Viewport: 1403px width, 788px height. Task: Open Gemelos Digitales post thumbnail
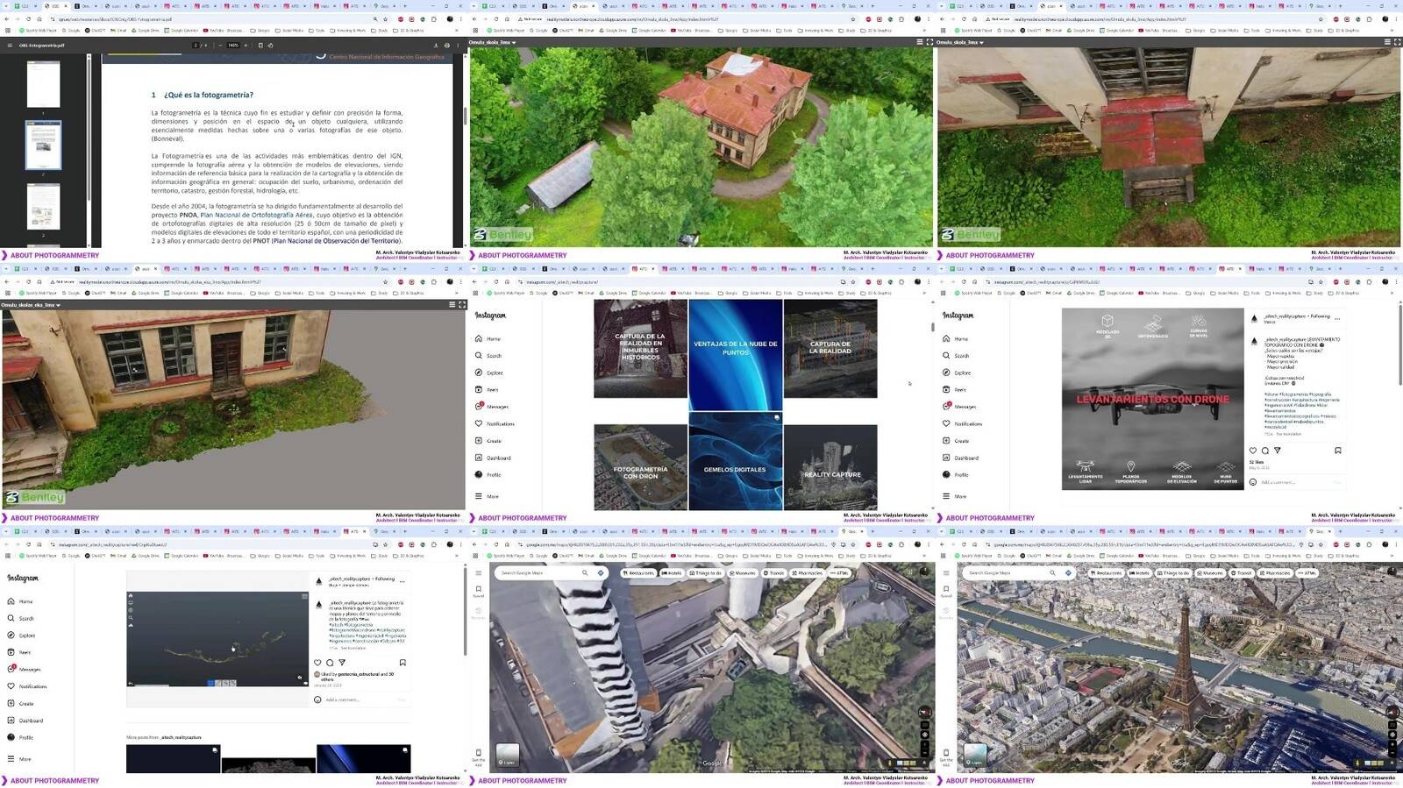click(736, 461)
